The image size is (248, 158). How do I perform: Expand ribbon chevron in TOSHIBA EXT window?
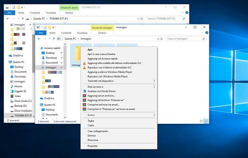pos(183,13)
